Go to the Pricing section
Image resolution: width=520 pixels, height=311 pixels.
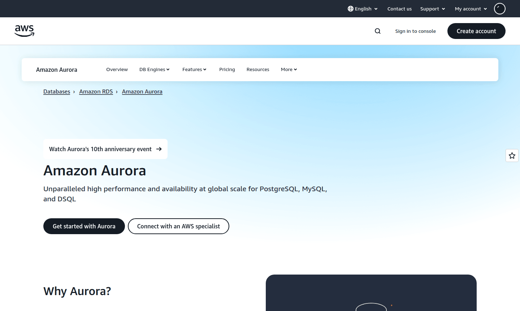point(227,69)
